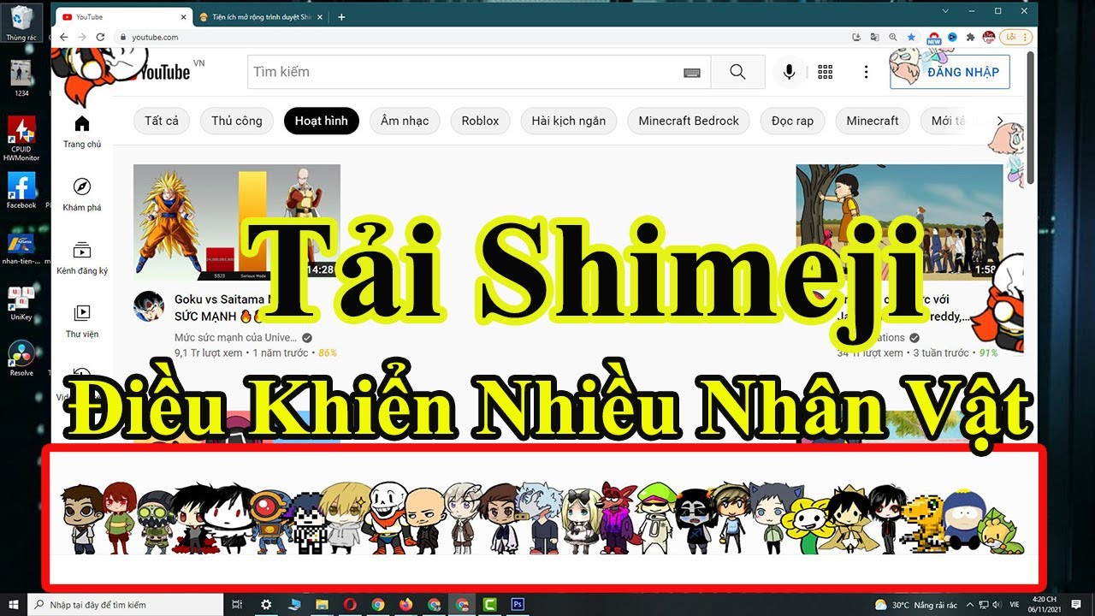Open Opera browser from taskbar
Viewport: 1095px width, 616px height.
click(350, 604)
